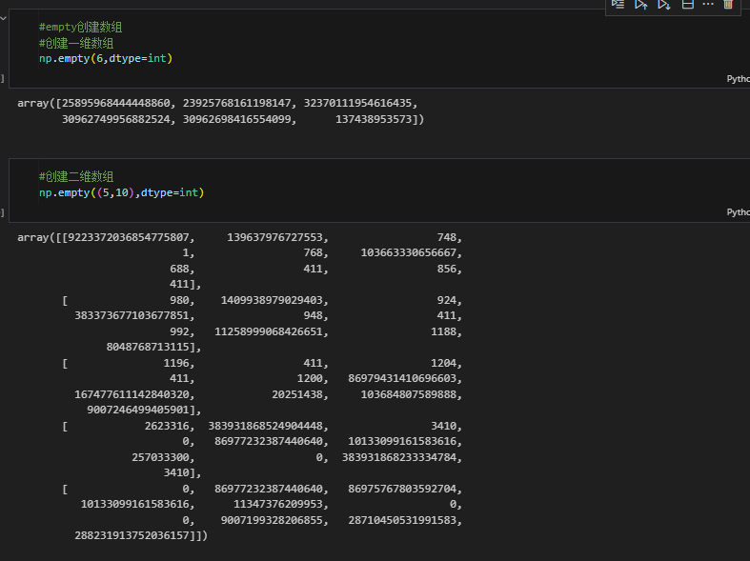Click output value 9007199328206855

pyautogui.click(x=272, y=520)
